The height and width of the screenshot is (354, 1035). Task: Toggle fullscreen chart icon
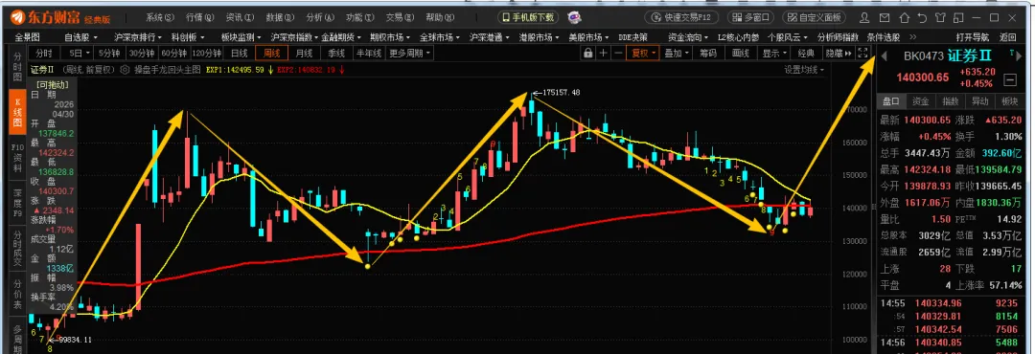[862, 54]
